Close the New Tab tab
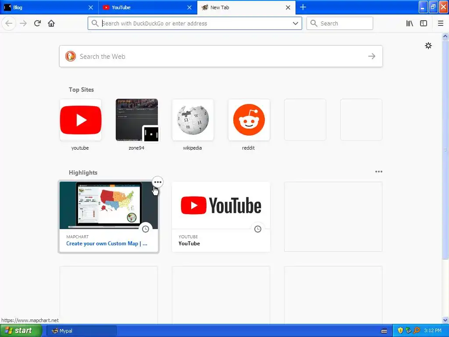This screenshot has width=449, height=337. point(288,7)
